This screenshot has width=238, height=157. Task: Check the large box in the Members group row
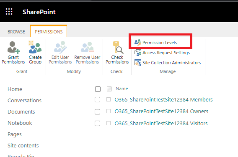(97, 100)
